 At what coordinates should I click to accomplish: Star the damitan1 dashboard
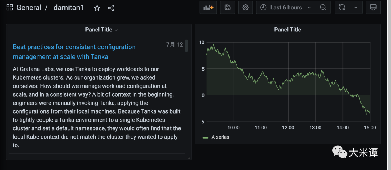pyautogui.click(x=97, y=8)
